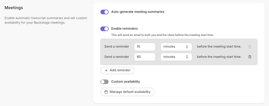Click the reminder email description text

click(162, 35)
